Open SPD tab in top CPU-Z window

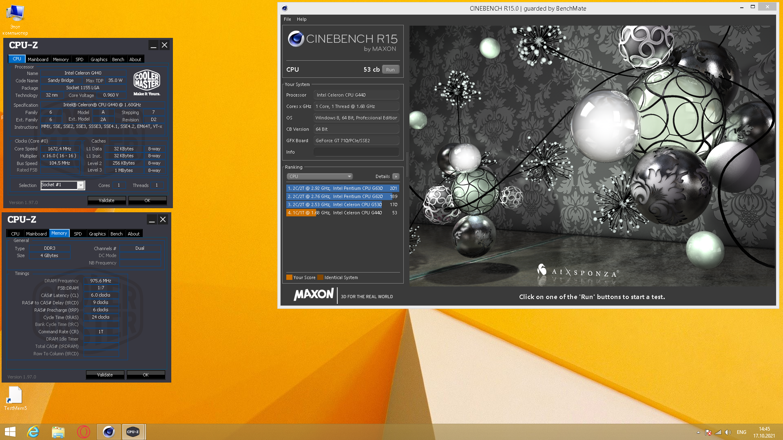[x=80, y=59]
